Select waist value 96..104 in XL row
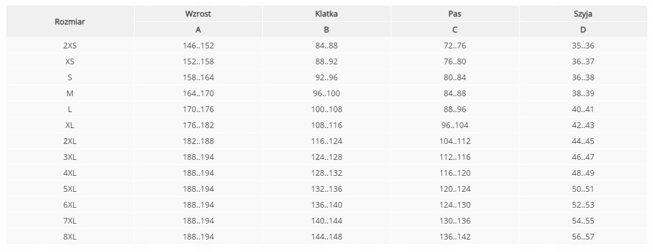653x252 pixels. 455,125
